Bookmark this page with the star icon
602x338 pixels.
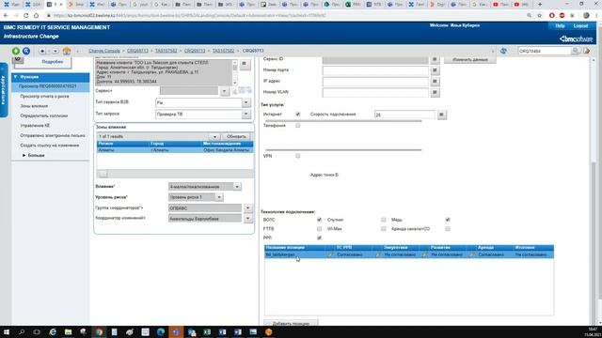[x=539, y=16]
